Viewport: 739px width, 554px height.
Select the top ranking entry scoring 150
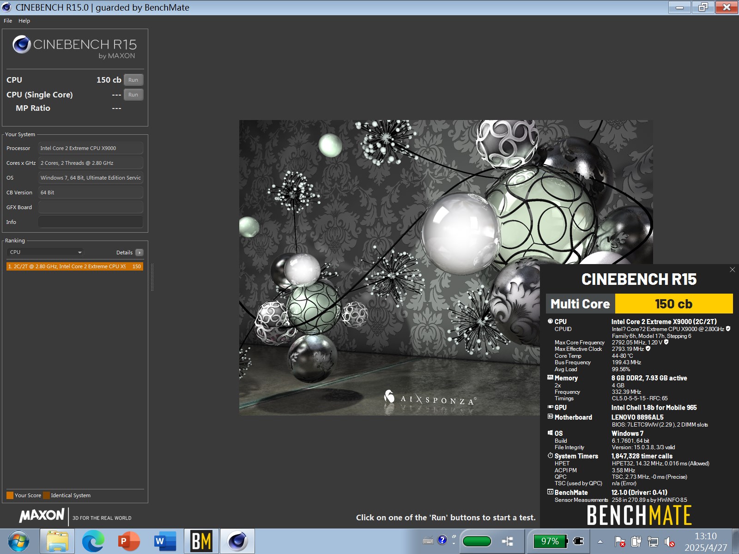[x=75, y=266]
